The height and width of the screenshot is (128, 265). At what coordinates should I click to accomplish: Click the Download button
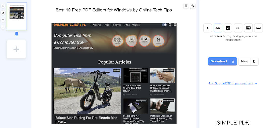point(222,61)
